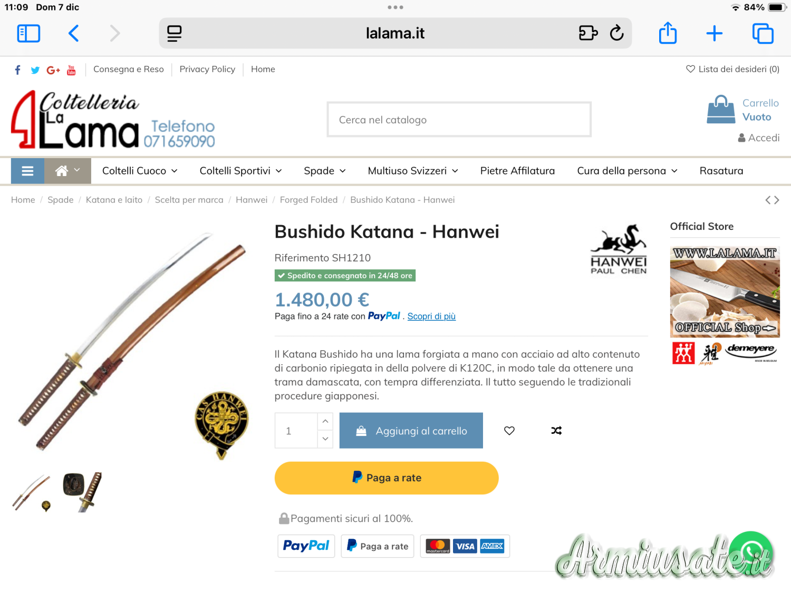Focus the Cerca nel catalogo search field

tap(459, 120)
